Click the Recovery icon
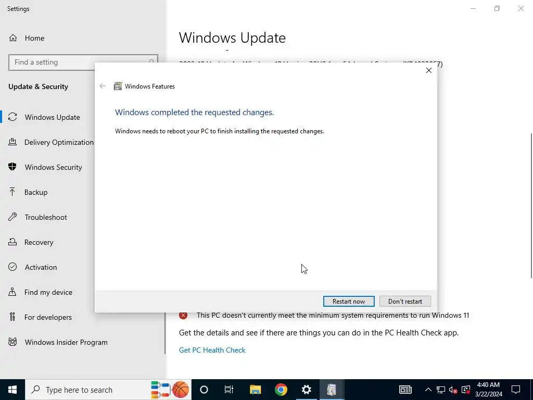Screen dimensions: 533x400 12,242
